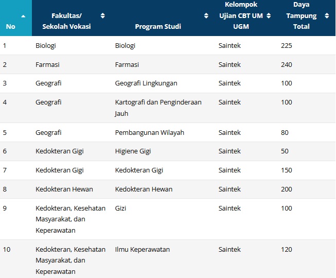Click the capacity value 225 for Biologi

(x=287, y=46)
